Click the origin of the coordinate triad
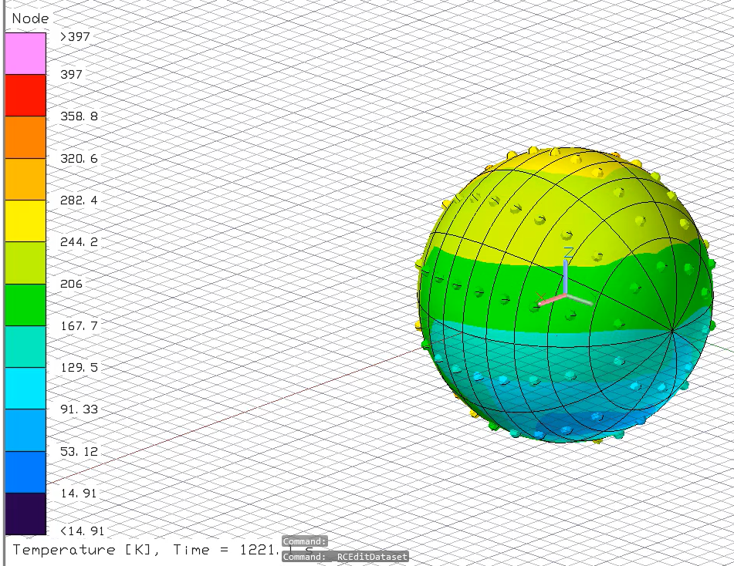 coord(566,294)
